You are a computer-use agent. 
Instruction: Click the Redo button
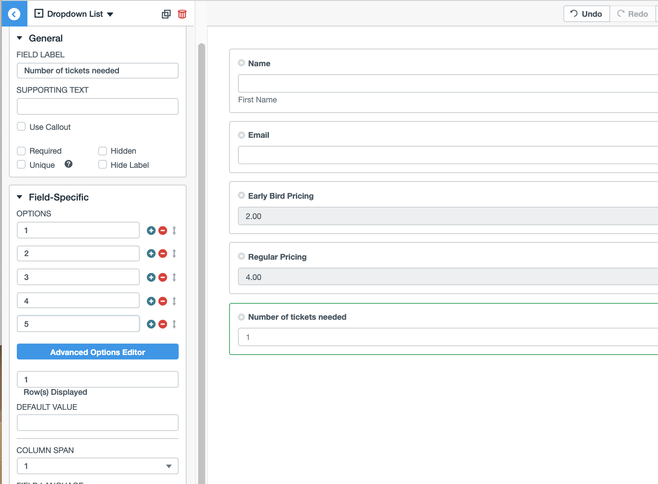[632, 14]
